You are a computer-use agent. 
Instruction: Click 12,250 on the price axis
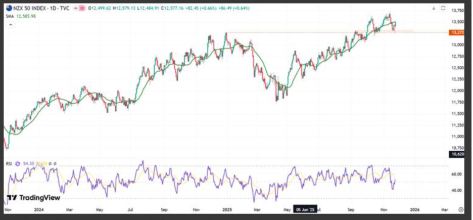pyautogui.click(x=457, y=79)
